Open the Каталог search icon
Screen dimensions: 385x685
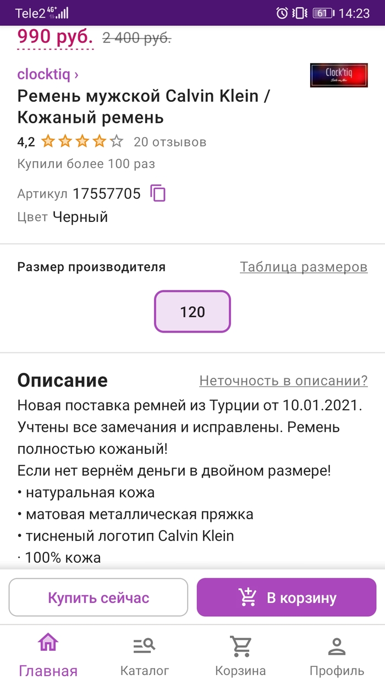click(145, 645)
